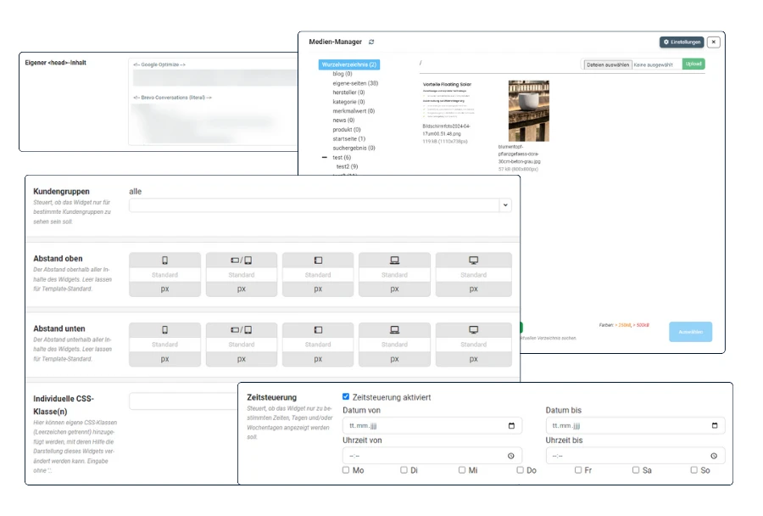Select desktop monitor icon under Abstand unten
Image resolution: width=763 pixels, height=516 pixels.
coord(473,329)
